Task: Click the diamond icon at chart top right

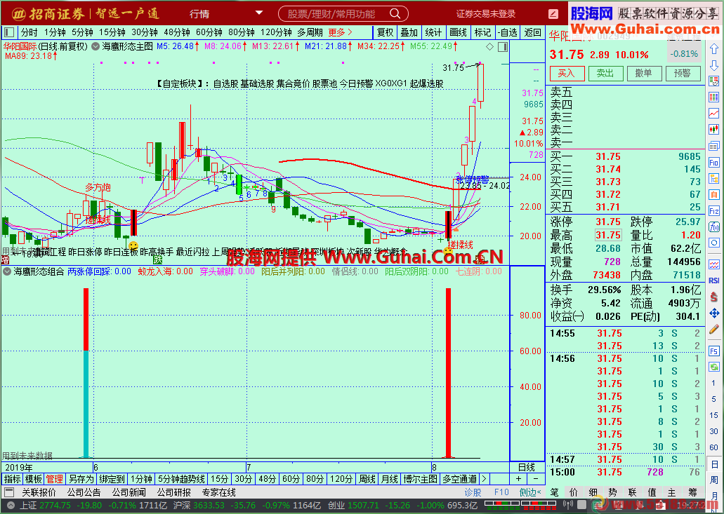Action: click(490, 46)
